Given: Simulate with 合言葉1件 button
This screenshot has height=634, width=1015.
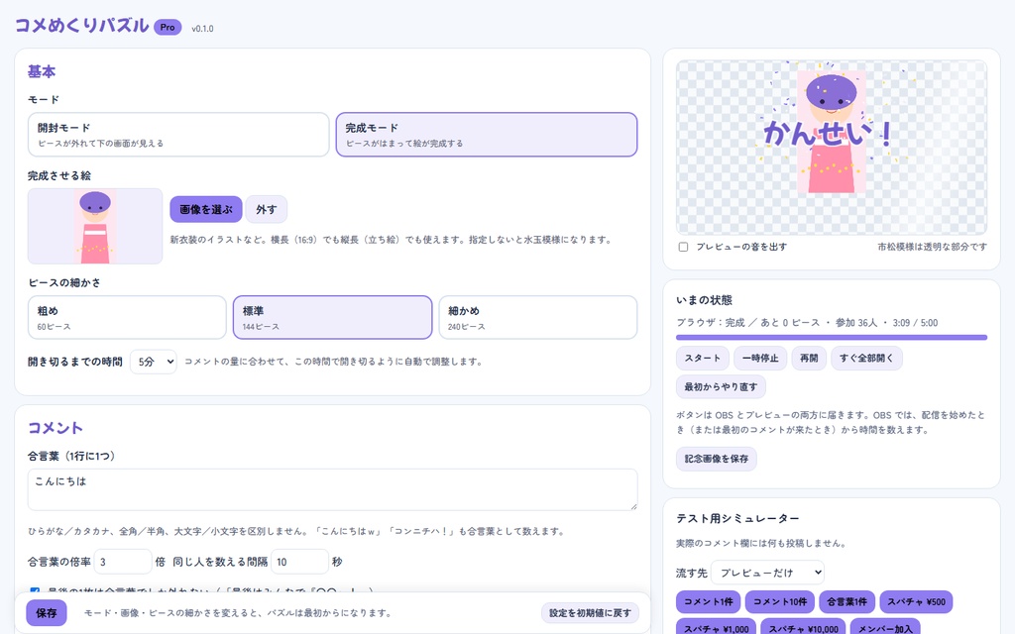Looking at the screenshot, I should 846,601.
